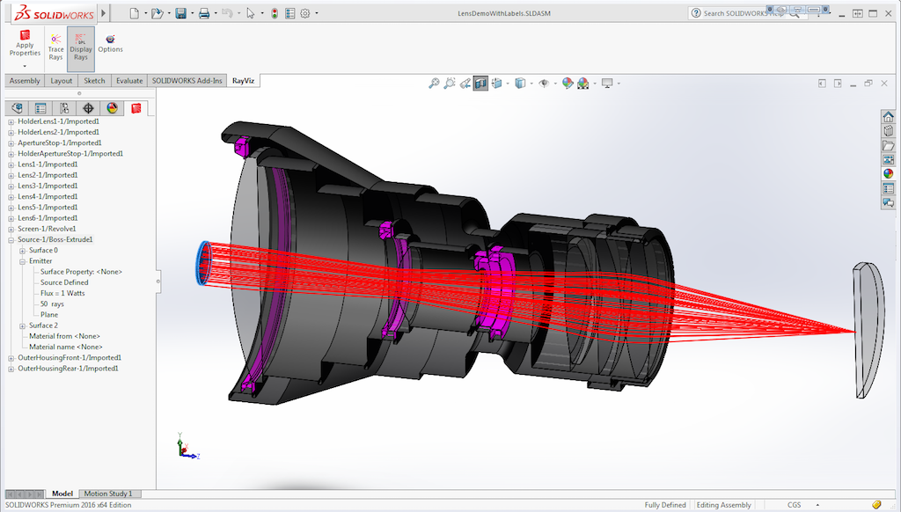The height and width of the screenshot is (512, 901).
Task: Open the DisplayManager color ball tab
Action: tap(112, 108)
